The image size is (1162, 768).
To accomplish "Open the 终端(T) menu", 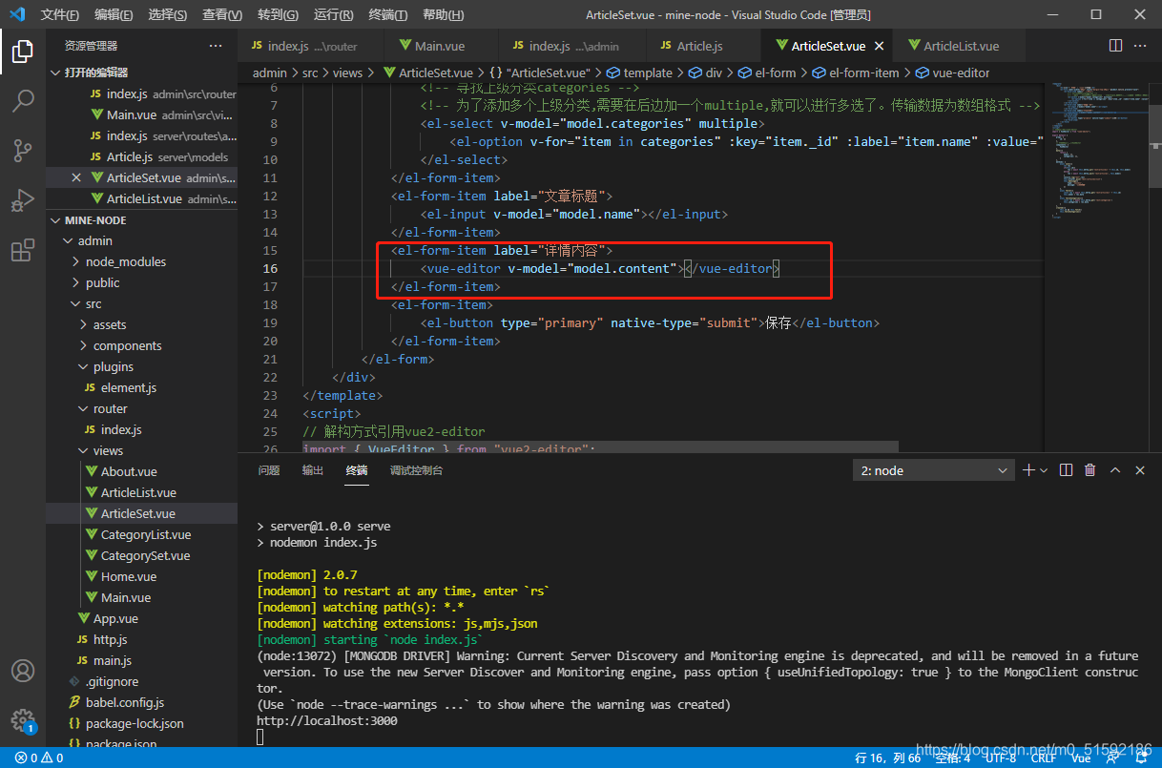I will [387, 15].
